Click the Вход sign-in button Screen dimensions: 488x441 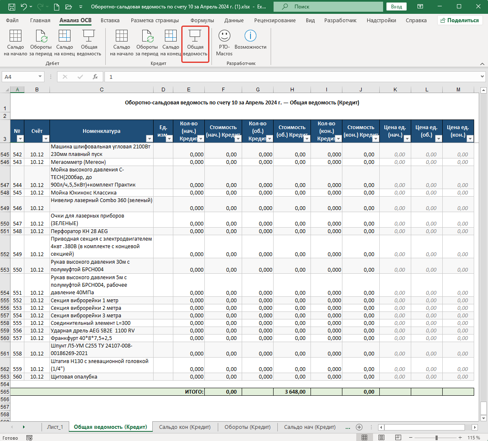click(396, 7)
